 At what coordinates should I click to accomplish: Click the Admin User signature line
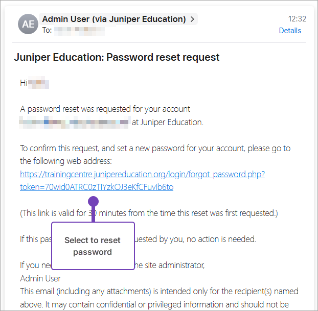click(40, 278)
